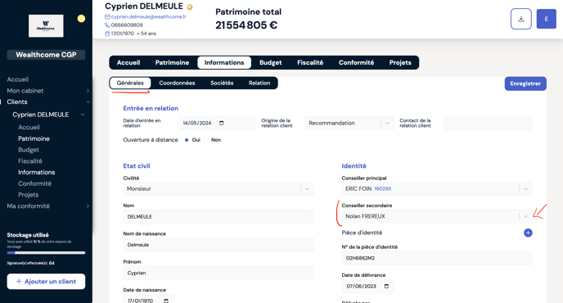Screen dimensions: 563x303
Task: Open calendar picker for Date de naissance
Action: 166,301
